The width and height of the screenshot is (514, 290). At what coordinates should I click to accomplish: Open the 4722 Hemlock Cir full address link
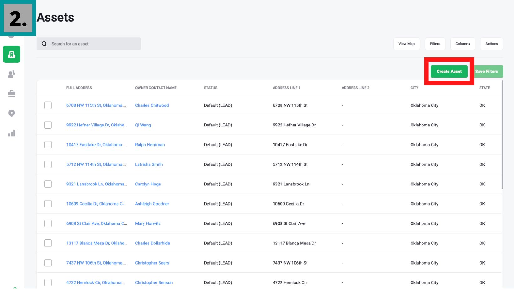coord(96,282)
